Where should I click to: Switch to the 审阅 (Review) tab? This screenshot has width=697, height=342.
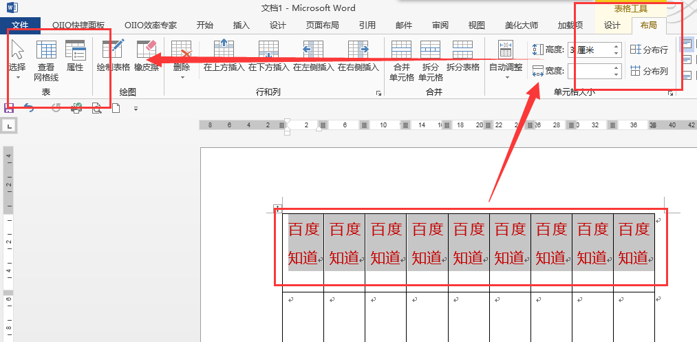pos(440,25)
